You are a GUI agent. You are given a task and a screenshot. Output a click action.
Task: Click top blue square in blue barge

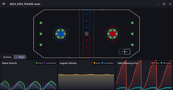point(86,14)
